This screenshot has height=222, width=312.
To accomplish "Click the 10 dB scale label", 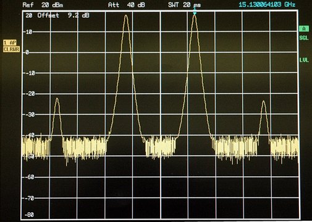I will click(28, 32).
